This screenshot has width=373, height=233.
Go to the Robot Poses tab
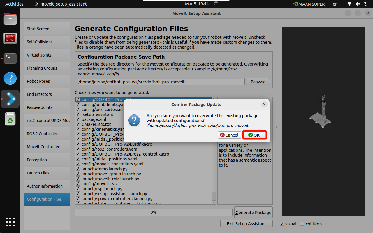pyautogui.click(x=47, y=81)
